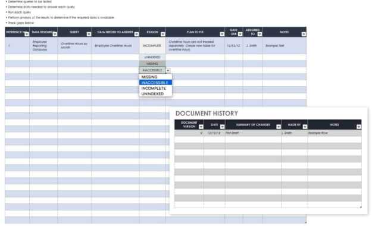The height and width of the screenshot is (226, 375).
Task: Select the active INACCESSIBLE reason cell
Action: point(152,70)
